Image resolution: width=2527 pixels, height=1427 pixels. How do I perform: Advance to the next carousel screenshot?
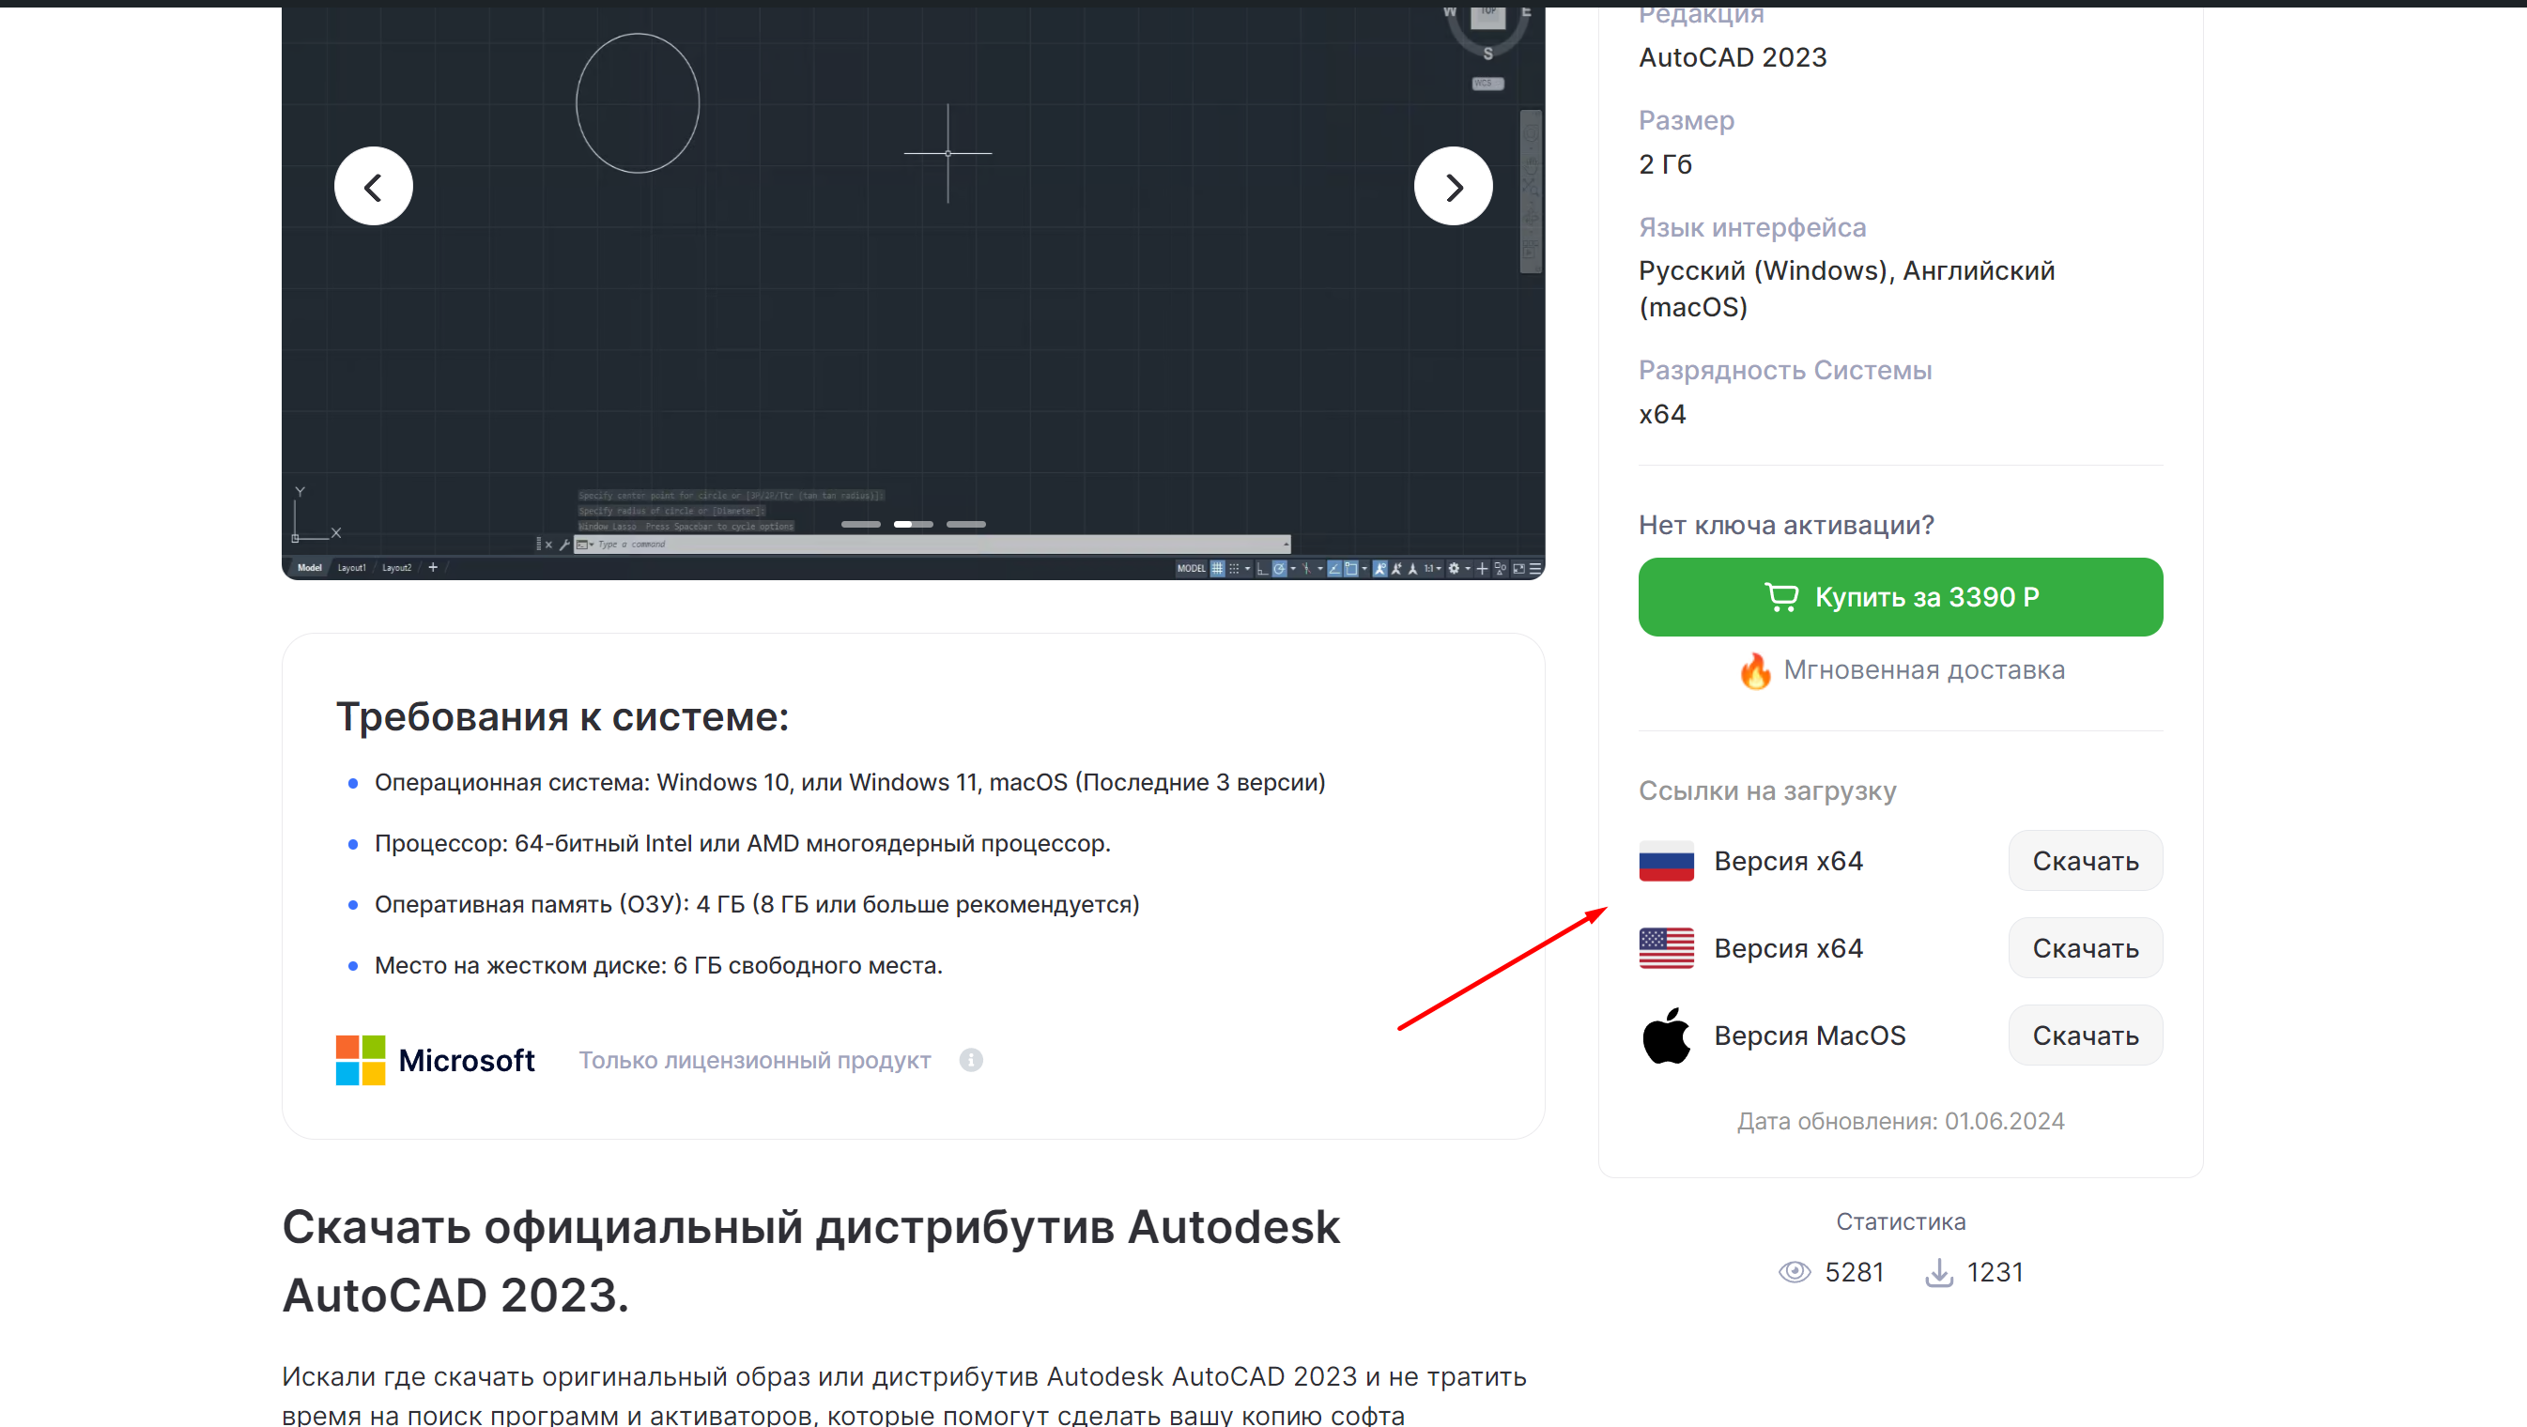coord(1453,186)
